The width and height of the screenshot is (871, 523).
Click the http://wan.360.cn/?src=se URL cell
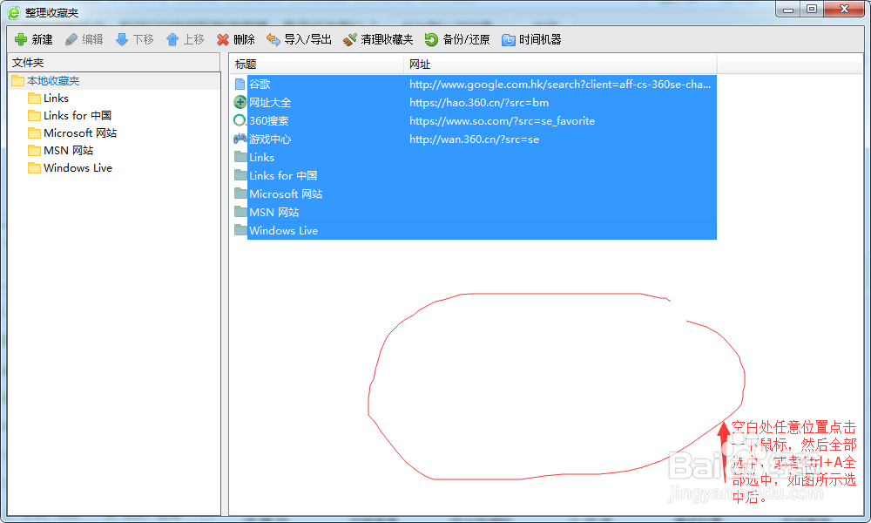point(475,139)
